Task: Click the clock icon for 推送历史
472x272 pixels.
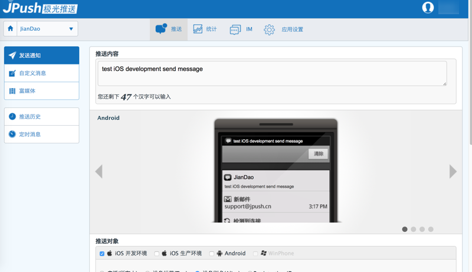Action: [12, 116]
